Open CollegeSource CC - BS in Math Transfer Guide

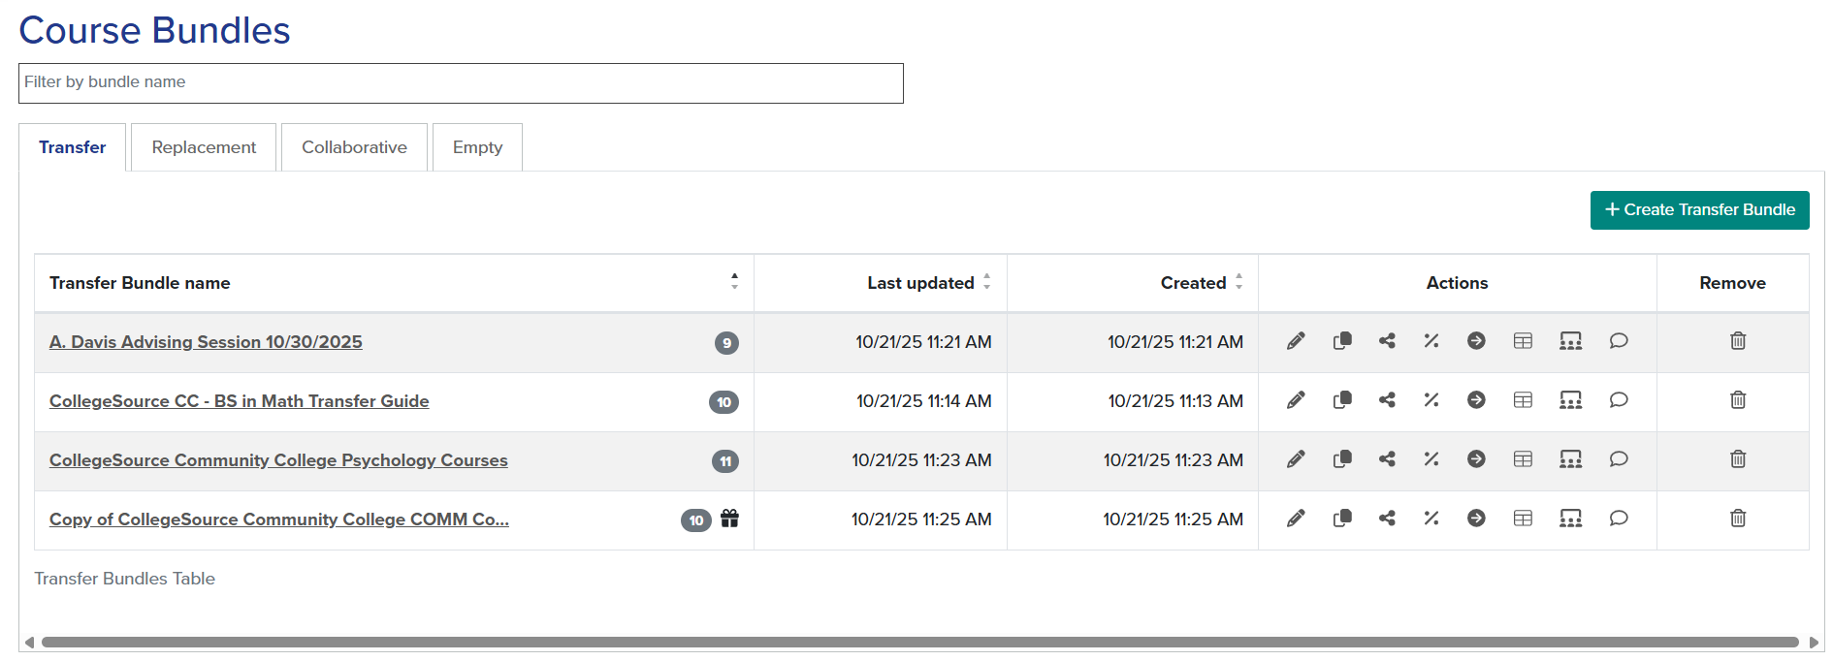[x=239, y=401]
